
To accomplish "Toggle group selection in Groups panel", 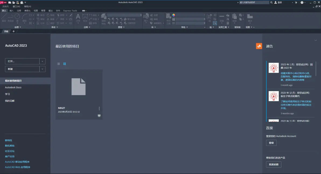I will click(215, 23).
